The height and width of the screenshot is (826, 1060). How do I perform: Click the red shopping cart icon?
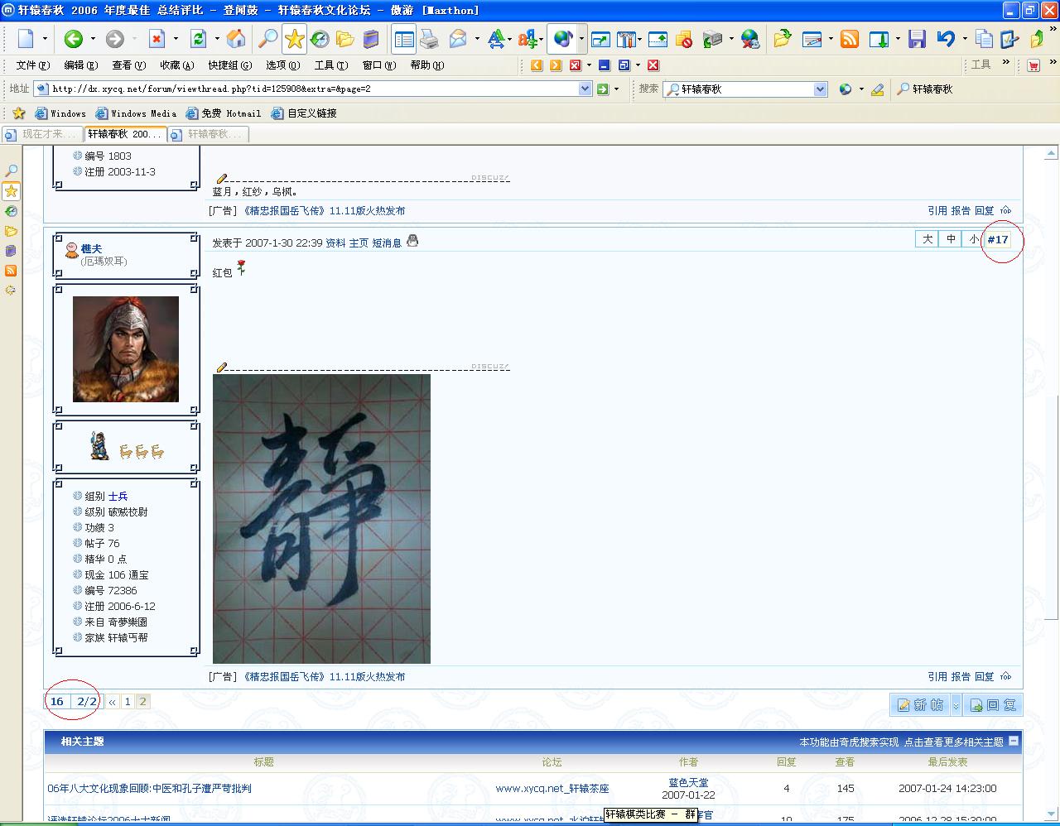(x=1033, y=65)
